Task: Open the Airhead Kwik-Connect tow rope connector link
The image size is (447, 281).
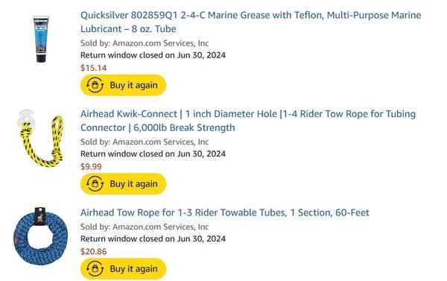Action: pyautogui.click(x=248, y=121)
